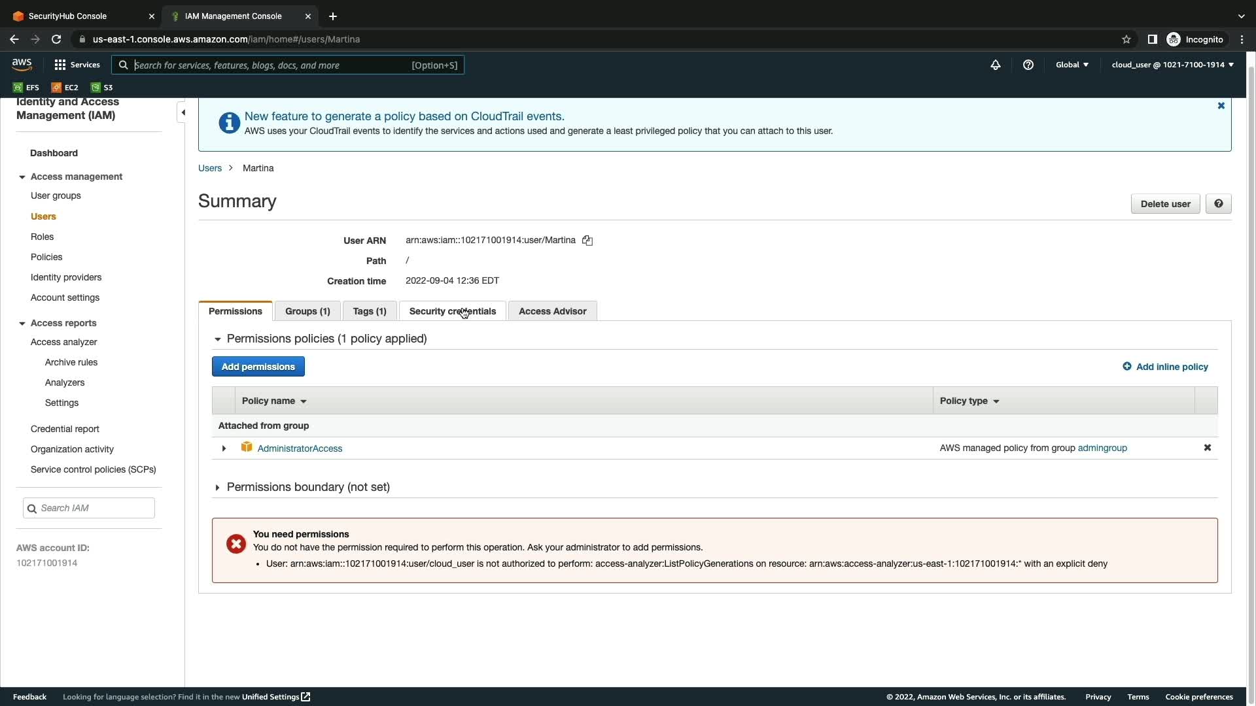Switch to the Access Advisor tab
The height and width of the screenshot is (706, 1256).
(552, 311)
